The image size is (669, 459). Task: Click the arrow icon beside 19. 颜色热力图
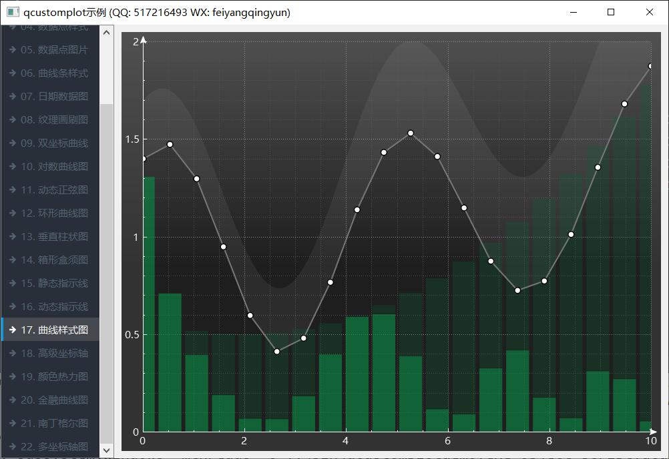point(13,377)
